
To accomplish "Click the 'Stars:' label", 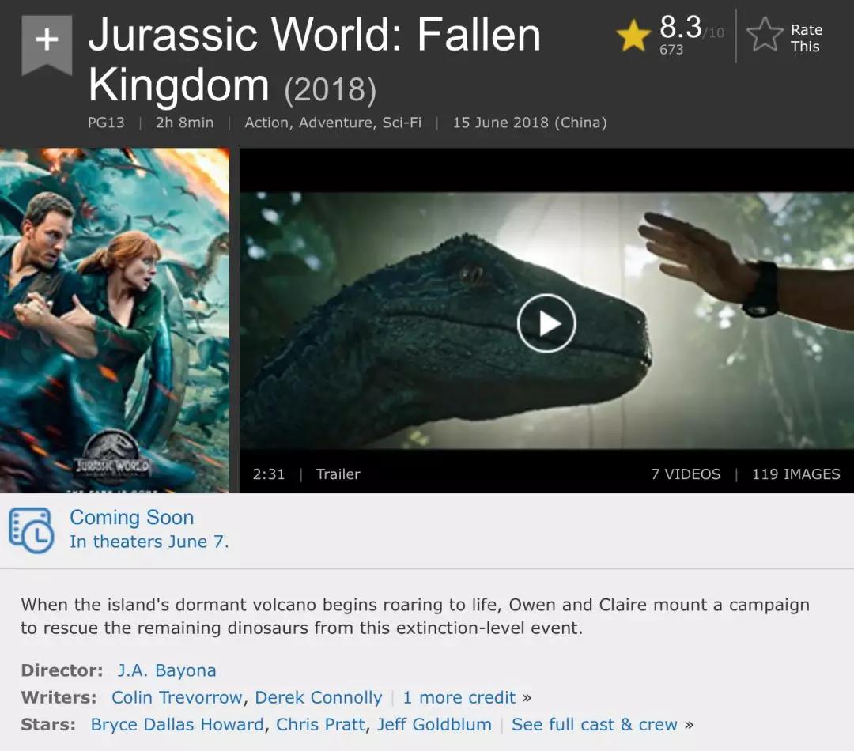I will [x=48, y=725].
